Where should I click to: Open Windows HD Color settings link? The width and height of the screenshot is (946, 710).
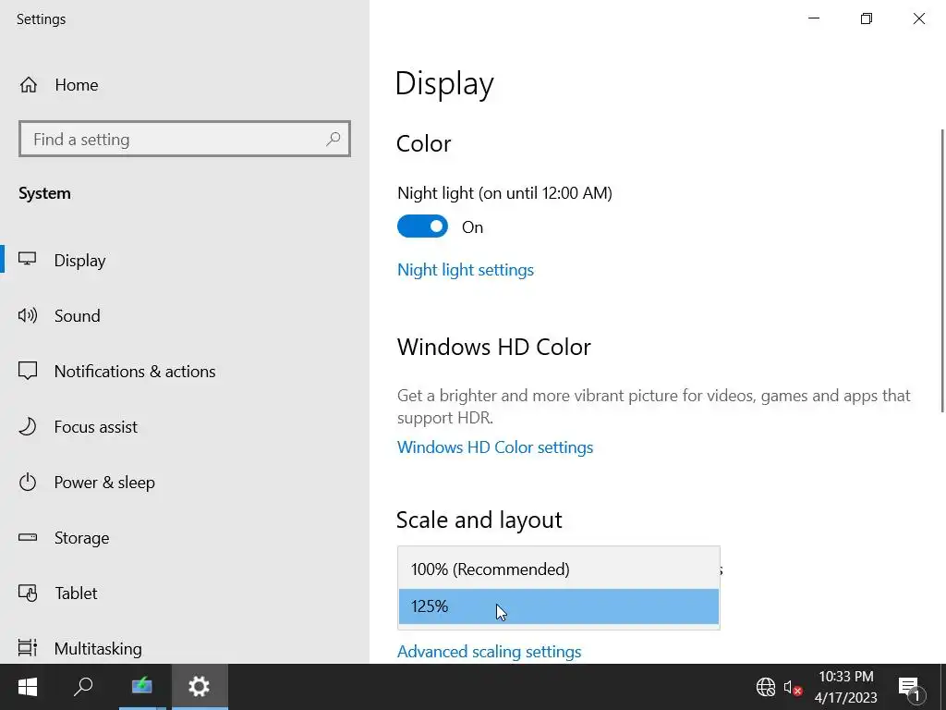tap(495, 447)
